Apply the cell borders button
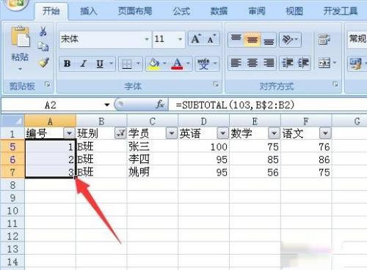This screenshot has height=270, width=367. pyautogui.click(x=127, y=64)
